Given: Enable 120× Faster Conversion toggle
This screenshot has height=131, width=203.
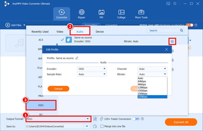Looking at the screenshot, I should point(136,119).
